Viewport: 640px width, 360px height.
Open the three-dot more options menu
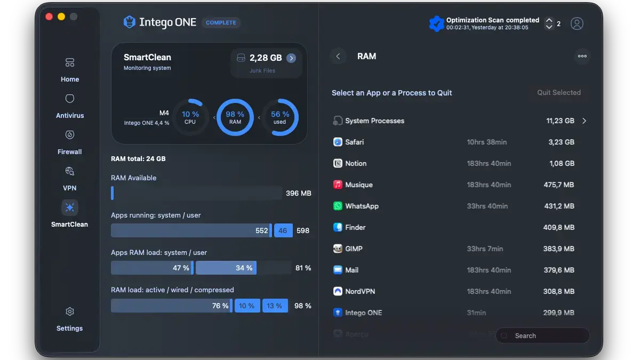(582, 56)
